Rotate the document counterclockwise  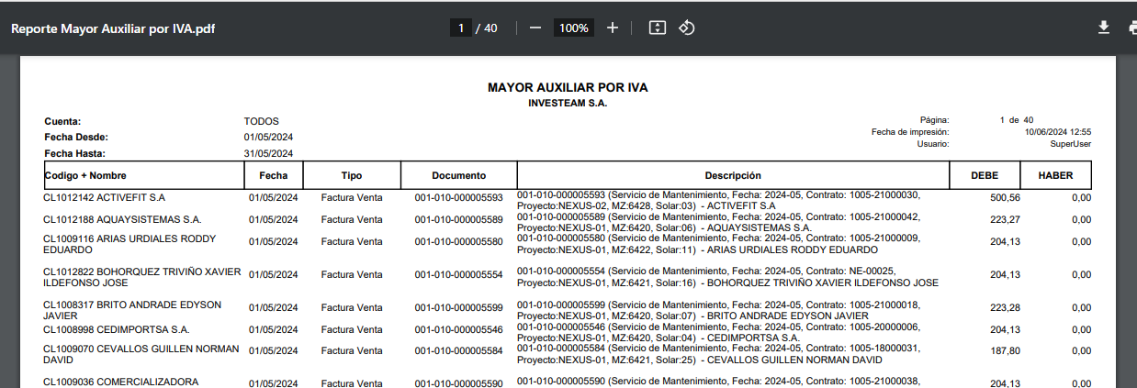tap(687, 28)
